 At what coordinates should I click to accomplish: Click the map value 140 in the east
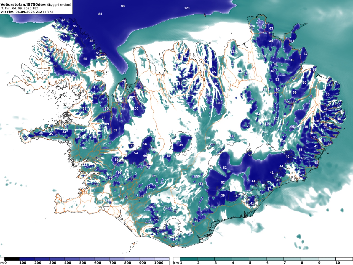coord(267,124)
